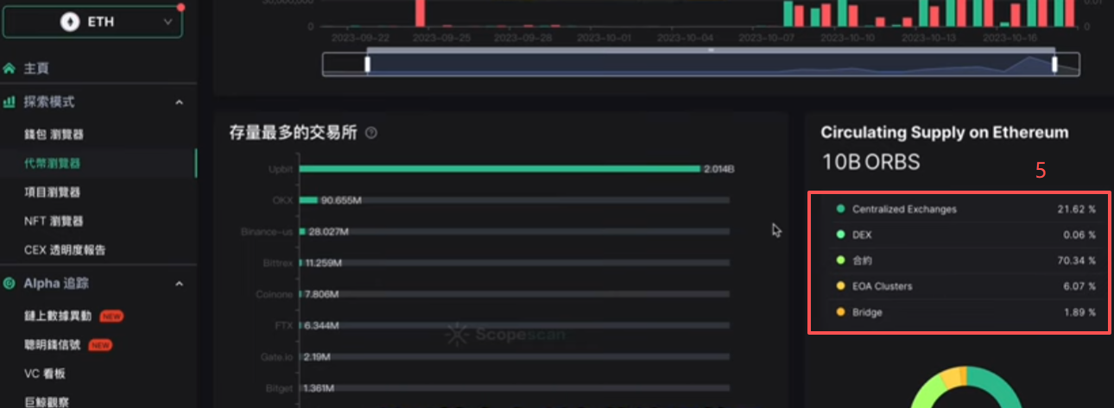Click the home icon beside 主頁

[x=9, y=68]
